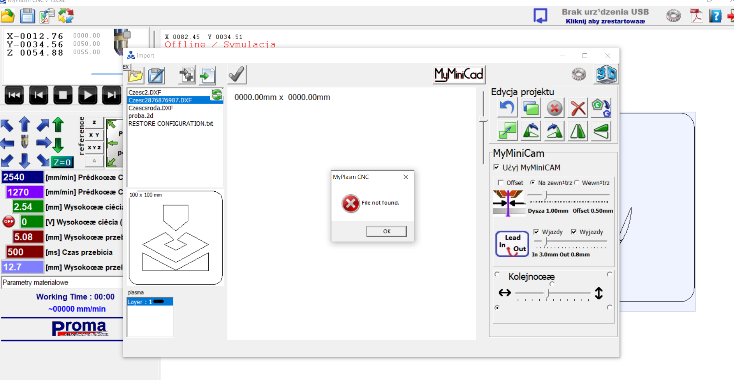Select the Wewnątrz radio button

[577, 182]
